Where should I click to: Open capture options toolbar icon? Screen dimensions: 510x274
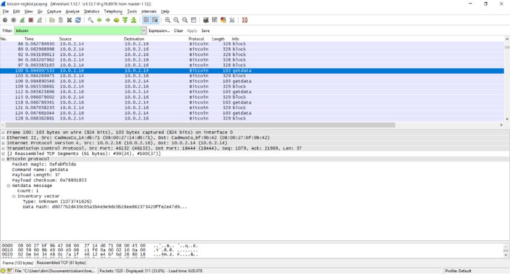tap(14, 20)
